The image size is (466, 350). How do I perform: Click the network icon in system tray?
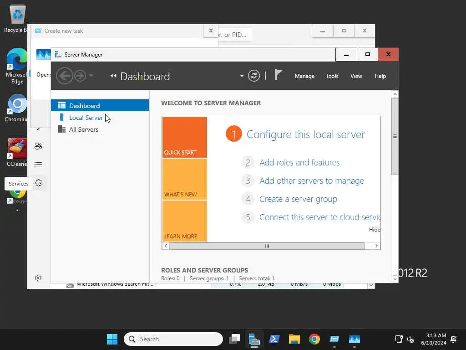(399, 339)
